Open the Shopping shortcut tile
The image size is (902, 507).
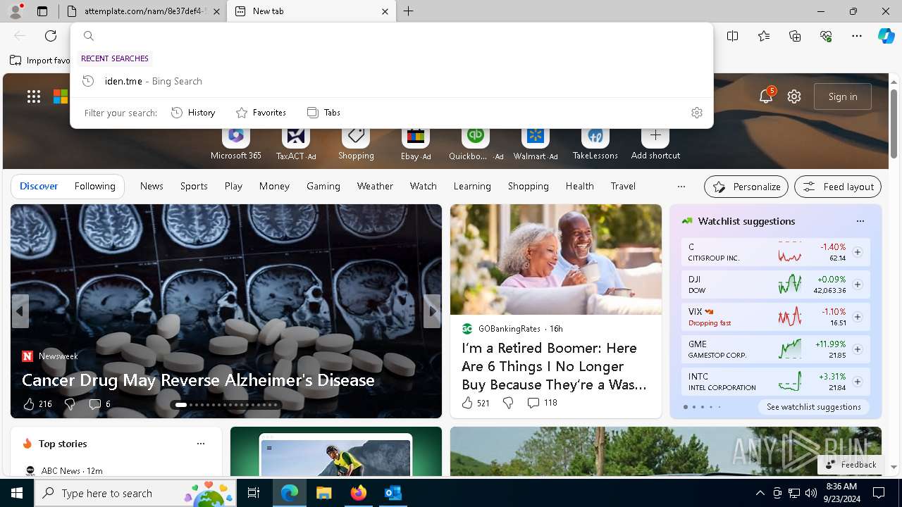pyautogui.click(x=356, y=142)
